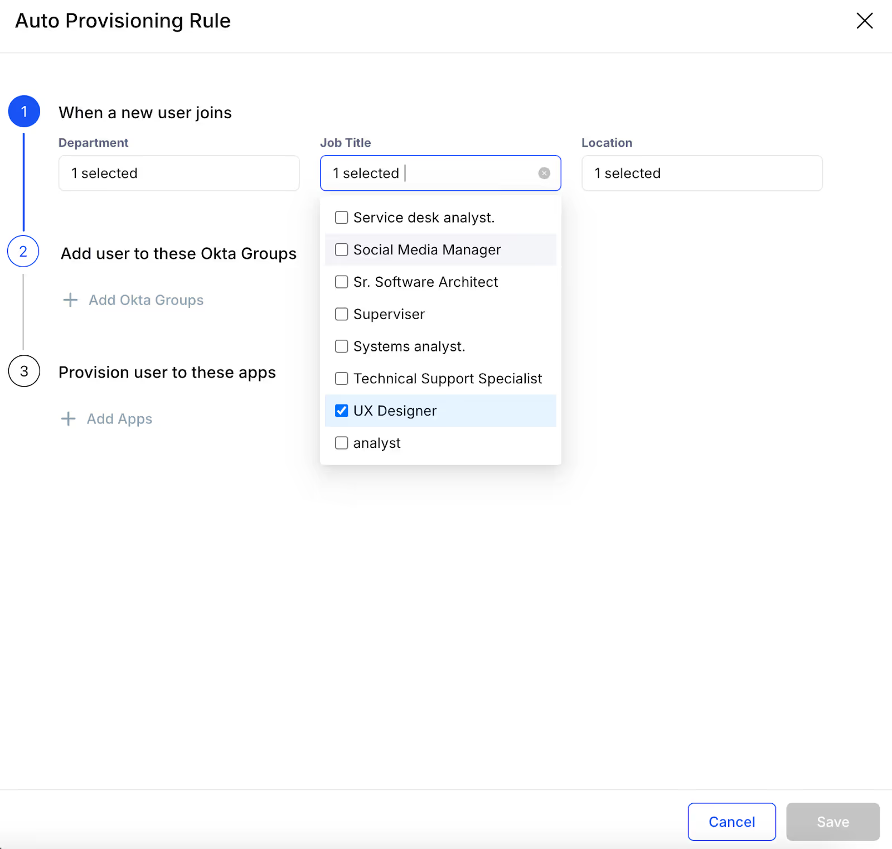The image size is (892, 849).
Task: Uncheck the UX Designer job title
Action: click(341, 411)
